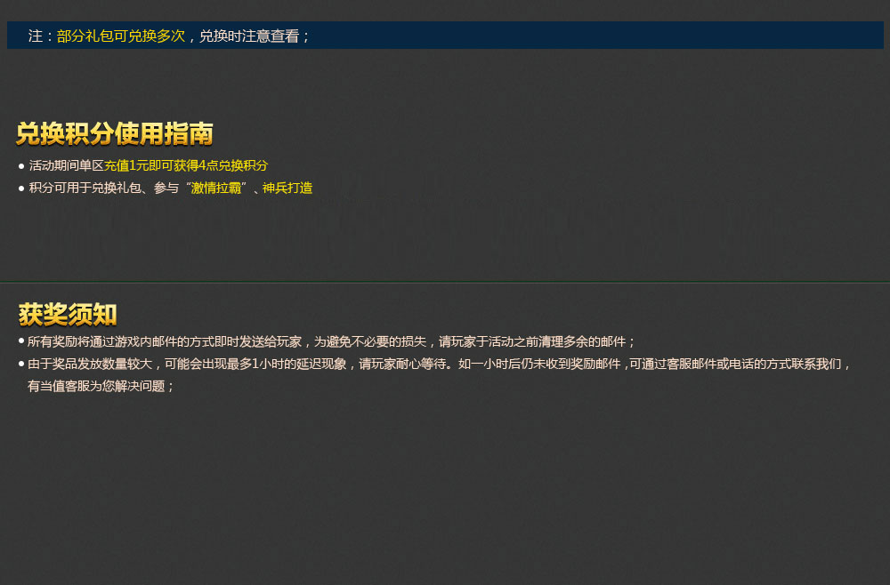Click the "获奖须知" heading
The width and height of the screenshot is (890, 585).
click(x=68, y=315)
